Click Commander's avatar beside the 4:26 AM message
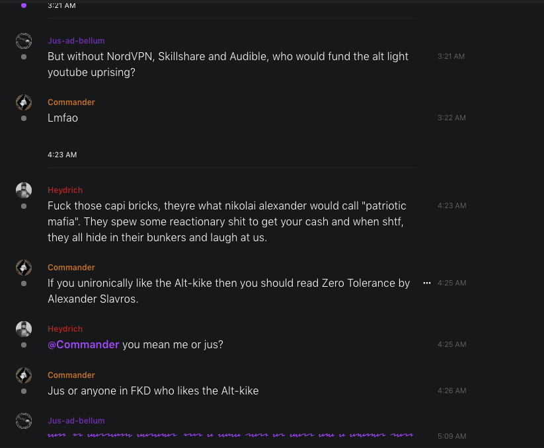Screen dimensions: 544x448 [24, 375]
